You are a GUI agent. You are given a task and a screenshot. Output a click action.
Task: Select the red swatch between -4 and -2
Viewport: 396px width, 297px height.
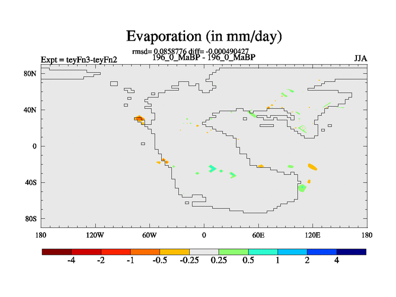click(x=87, y=251)
